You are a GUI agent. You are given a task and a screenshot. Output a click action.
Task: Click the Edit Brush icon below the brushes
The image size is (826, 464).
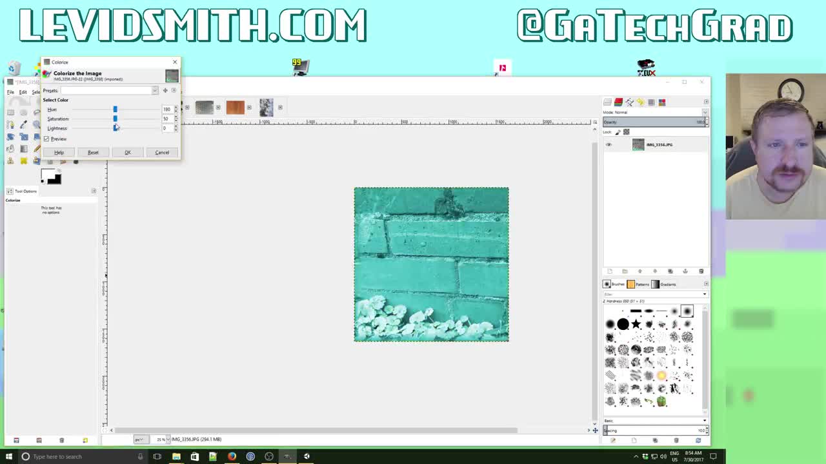[x=612, y=440]
